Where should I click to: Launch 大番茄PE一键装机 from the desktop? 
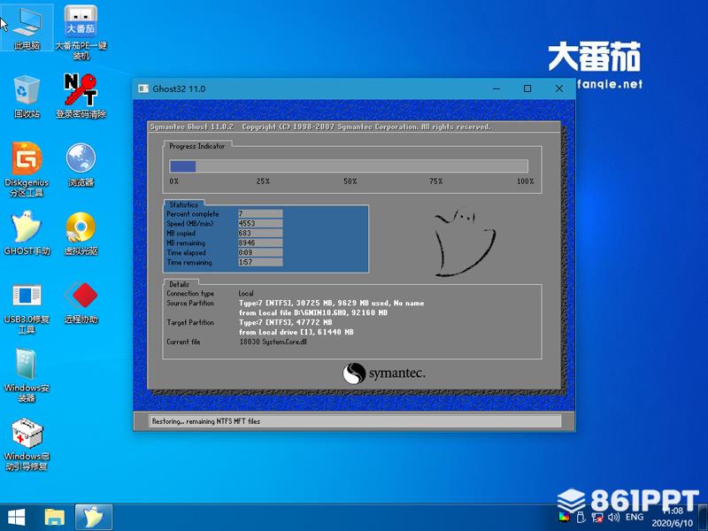[81, 32]
